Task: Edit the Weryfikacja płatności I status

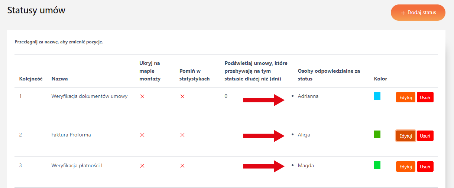Action: coord(405,167)
